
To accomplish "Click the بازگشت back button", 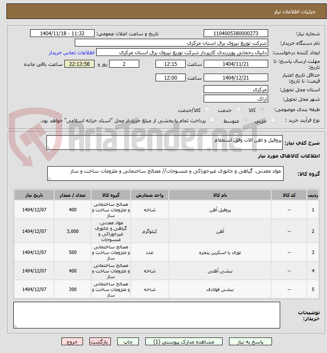I will coord(100,341).
